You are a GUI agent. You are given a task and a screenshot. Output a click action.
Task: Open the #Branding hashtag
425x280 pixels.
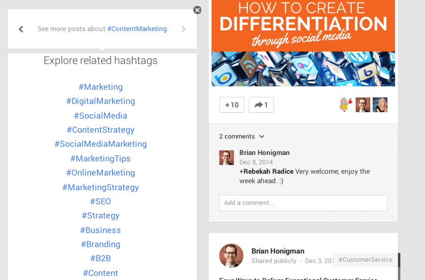click(100, 244)
